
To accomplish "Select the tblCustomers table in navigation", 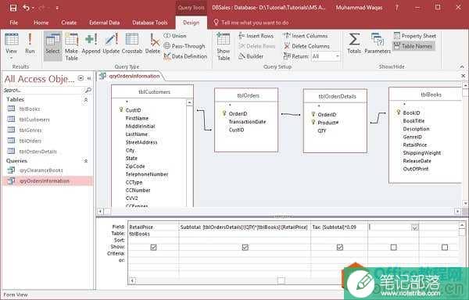I will (x=34, y=120).
